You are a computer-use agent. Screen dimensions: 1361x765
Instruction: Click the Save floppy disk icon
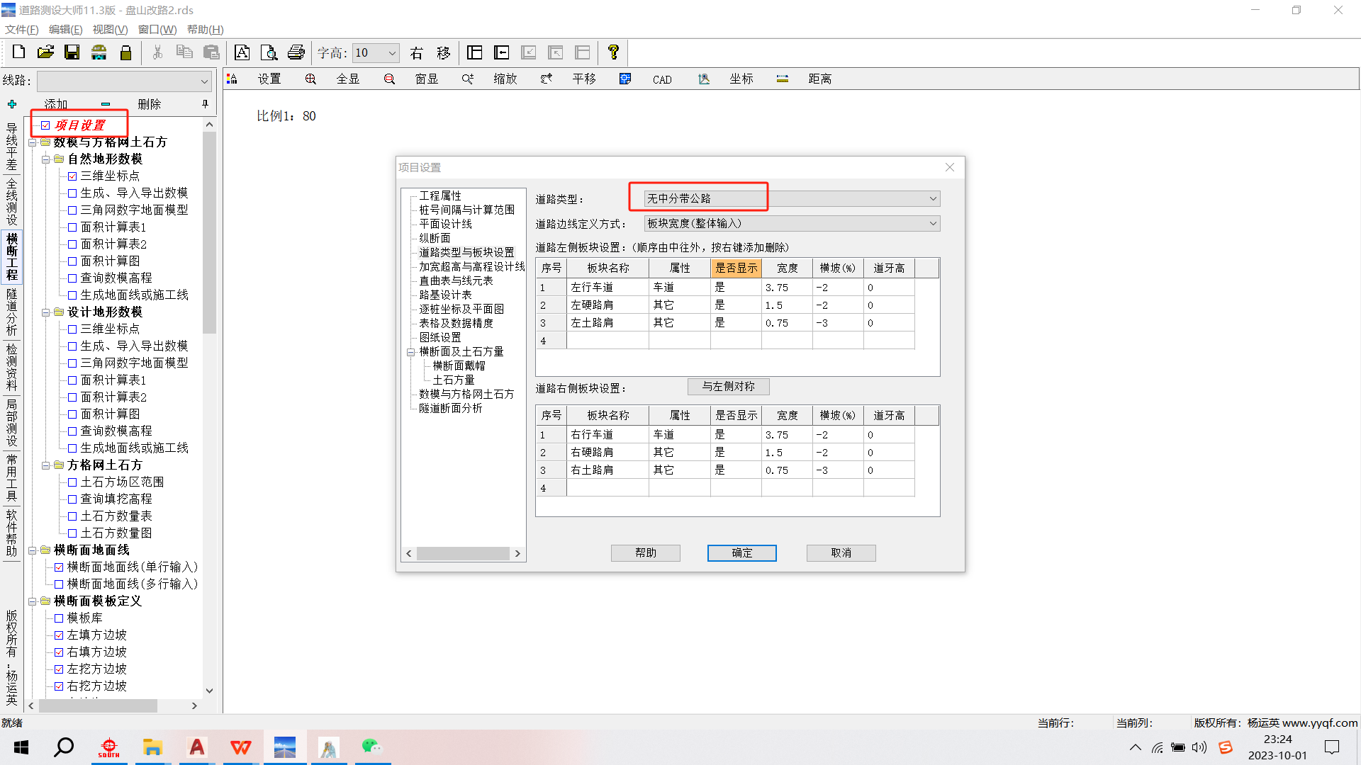click(72, 52)
